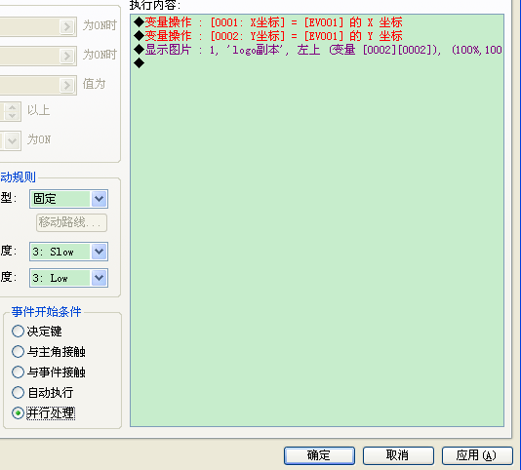This screenshot has width=521, height=470.
Task: Confirm with the 确定 button
Action: click(319, 455)
